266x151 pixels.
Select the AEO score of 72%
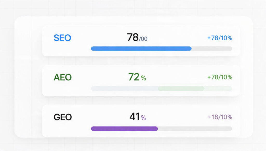(x=134, y=77)
